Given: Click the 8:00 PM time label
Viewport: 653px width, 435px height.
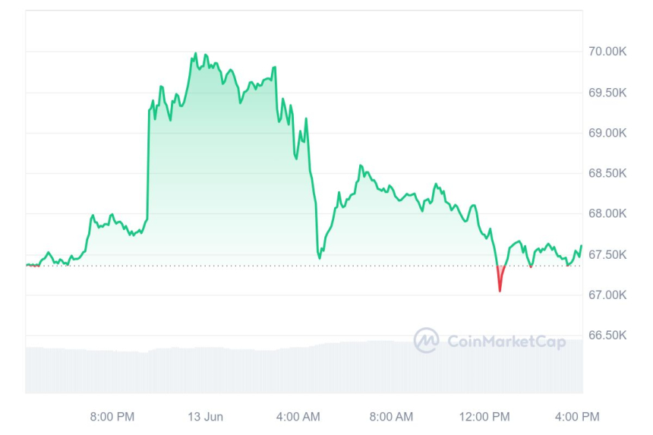Looking at the screenshot, I should [112, 417].
